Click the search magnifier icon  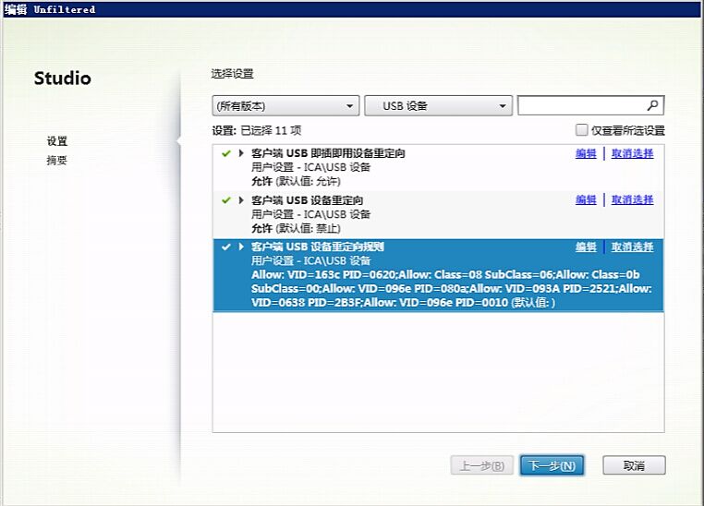coord(652,105)
